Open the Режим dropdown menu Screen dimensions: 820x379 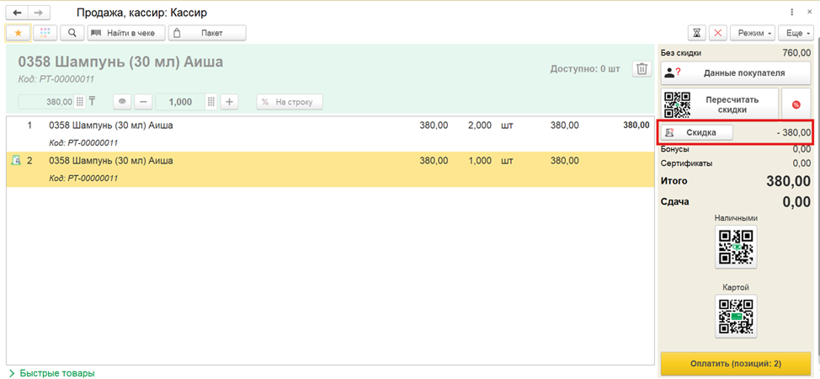click(752, 33)
